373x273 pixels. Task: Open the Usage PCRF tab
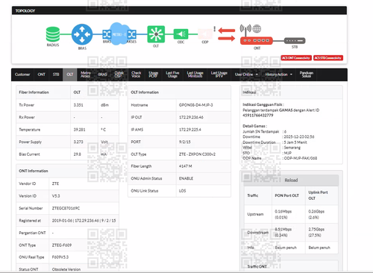point(153,75)
